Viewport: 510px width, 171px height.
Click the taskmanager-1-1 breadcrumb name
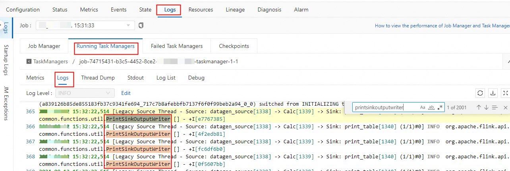(158, 62)
